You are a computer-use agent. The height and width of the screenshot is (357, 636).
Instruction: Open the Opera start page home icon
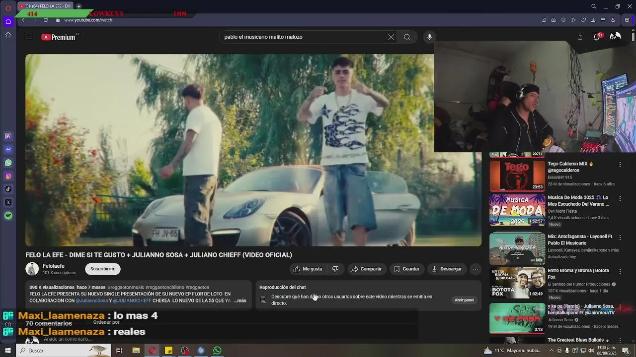(x=8, y=21)
